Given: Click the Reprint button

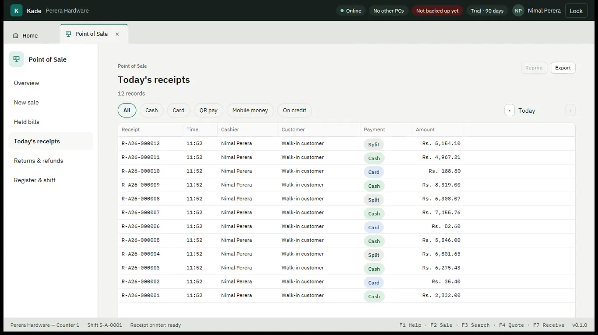Looking at the screenshot, I should click(534, 68).
